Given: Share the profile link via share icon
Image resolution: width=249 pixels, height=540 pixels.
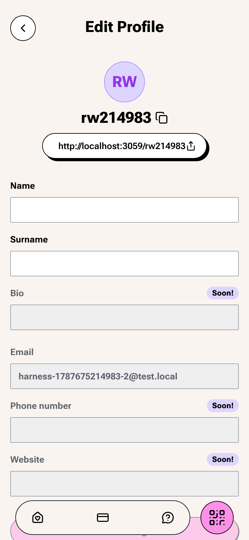Looking at the screenshot, I should (x=191, y=146).
